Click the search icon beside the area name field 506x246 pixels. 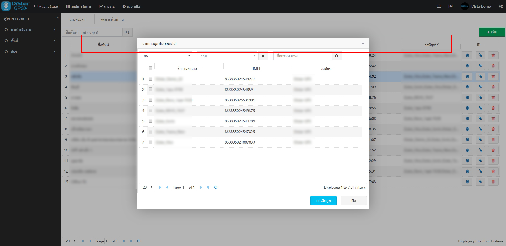point(127,32)
